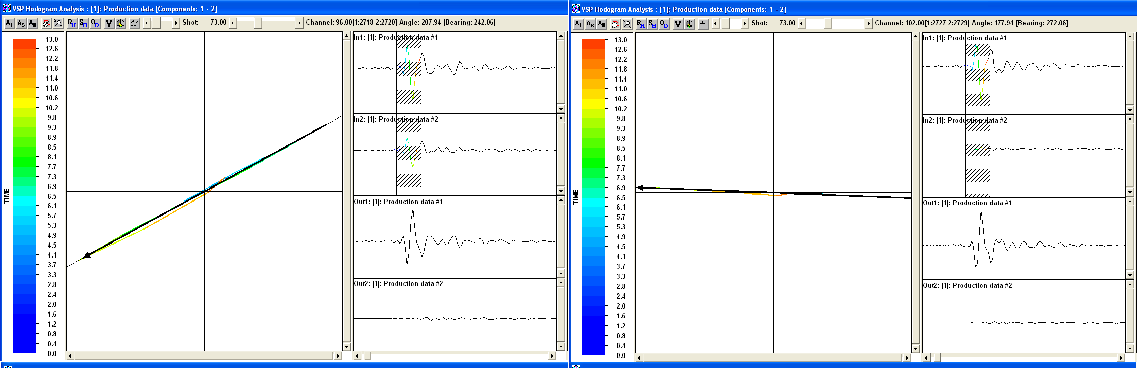Viewport: 1137px width, 368px height.
Task: Click the bold V icon in right window
Action: (678, 24)
